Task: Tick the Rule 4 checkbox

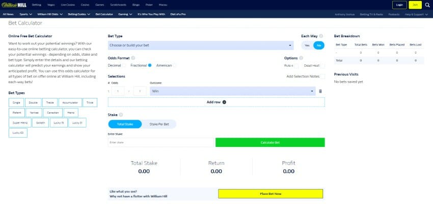Action: tap(296, 66)
